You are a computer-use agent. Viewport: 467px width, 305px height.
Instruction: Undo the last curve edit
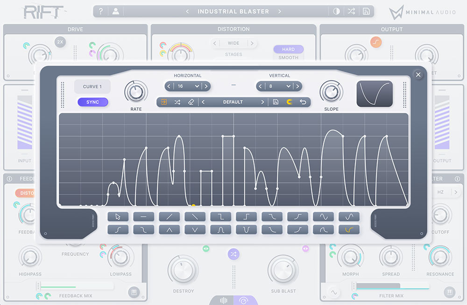pyautogui.click(x=304, y=102)
